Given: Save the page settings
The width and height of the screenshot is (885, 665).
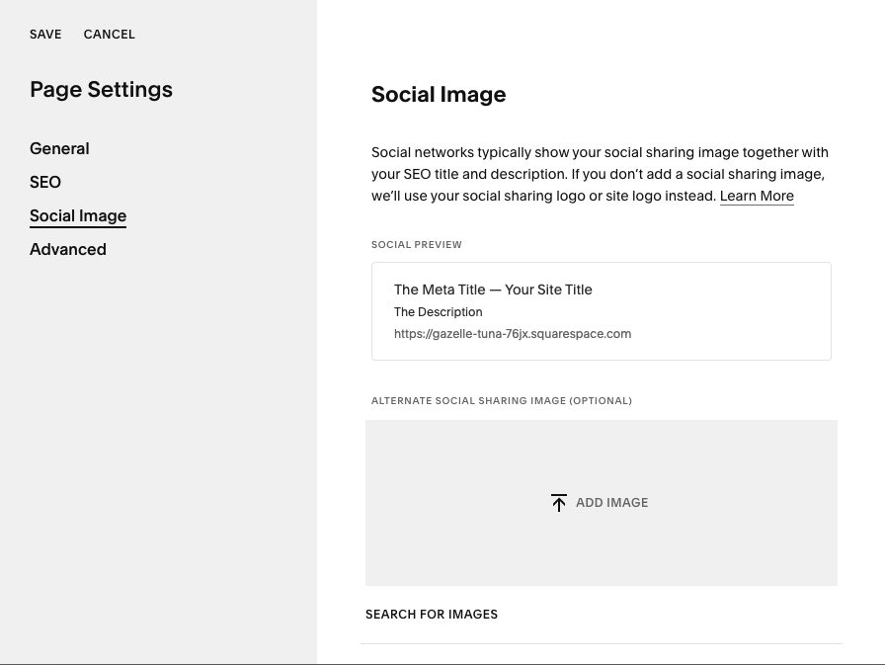Looking at the screenshot, I should click(x=45, y=35).
